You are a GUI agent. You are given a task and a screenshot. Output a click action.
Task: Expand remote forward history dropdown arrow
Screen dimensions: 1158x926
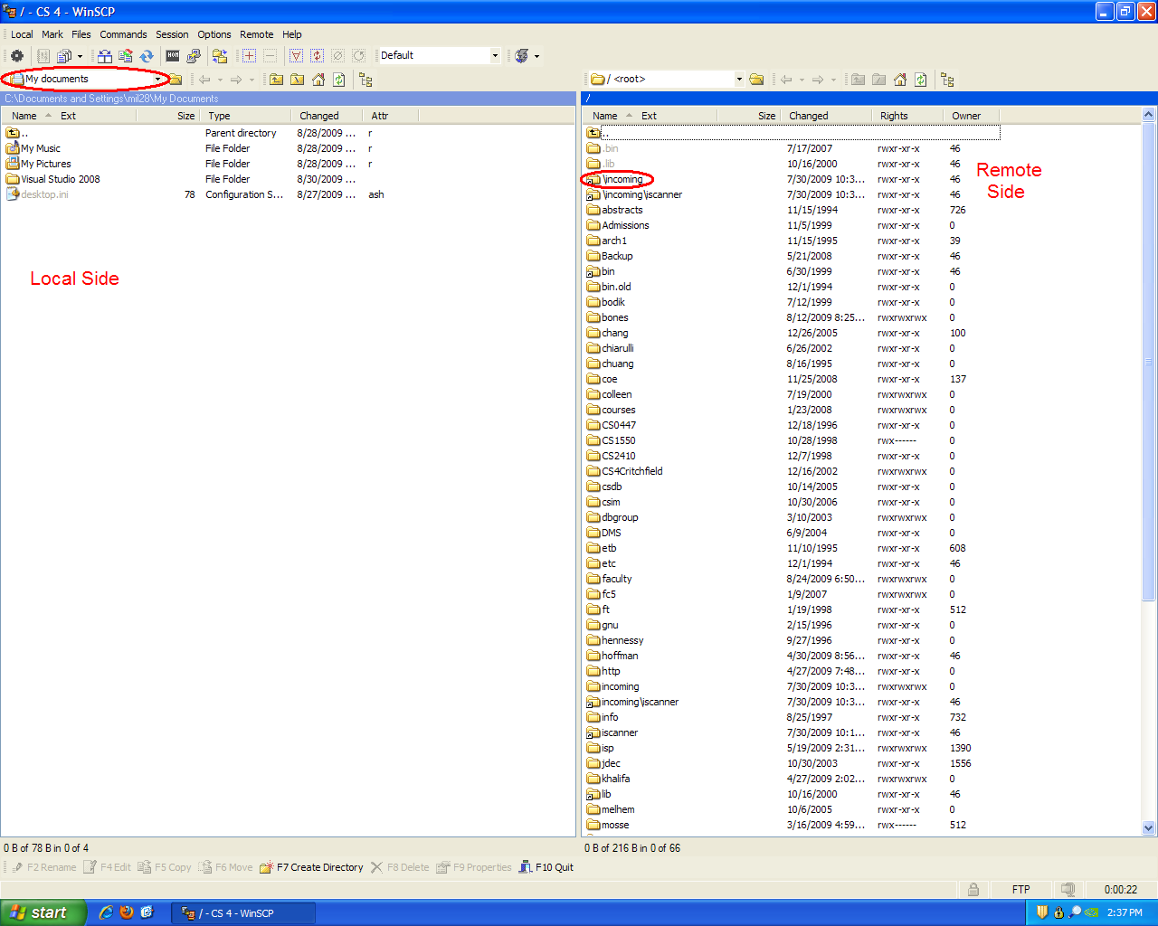tap(833, 80)
